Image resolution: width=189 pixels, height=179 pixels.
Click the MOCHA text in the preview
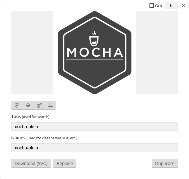(95, 52)
